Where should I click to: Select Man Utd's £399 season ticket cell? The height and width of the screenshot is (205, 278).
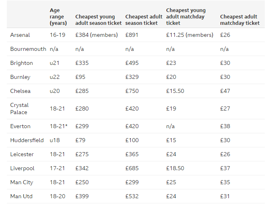(x=82, y=196)
